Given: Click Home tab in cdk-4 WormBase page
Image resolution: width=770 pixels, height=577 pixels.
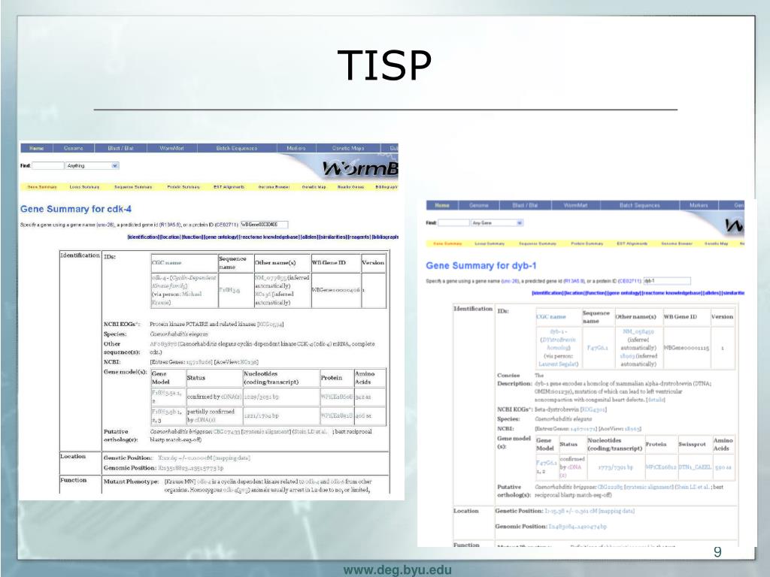Looking at the screenshot, I should (36, 148).
